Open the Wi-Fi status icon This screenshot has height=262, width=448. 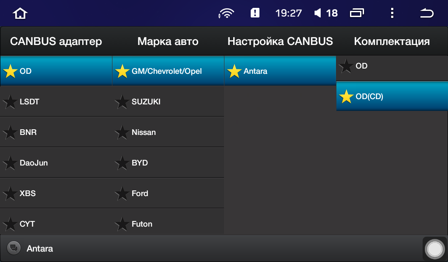[226, 13]
